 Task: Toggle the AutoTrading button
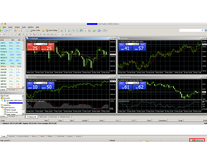tap(51, 30)
